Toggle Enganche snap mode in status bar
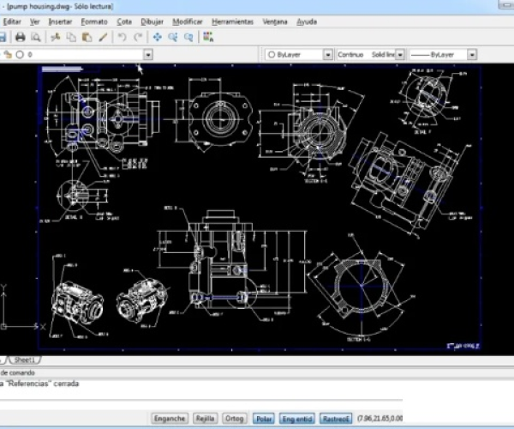The image size is (514, 429). (x=170, y=419)
